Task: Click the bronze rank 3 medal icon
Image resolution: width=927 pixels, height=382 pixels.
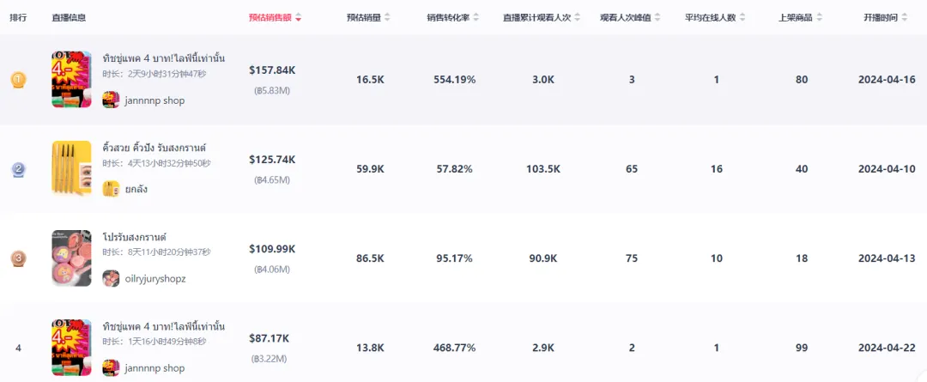Action: (x=18, y=258)
